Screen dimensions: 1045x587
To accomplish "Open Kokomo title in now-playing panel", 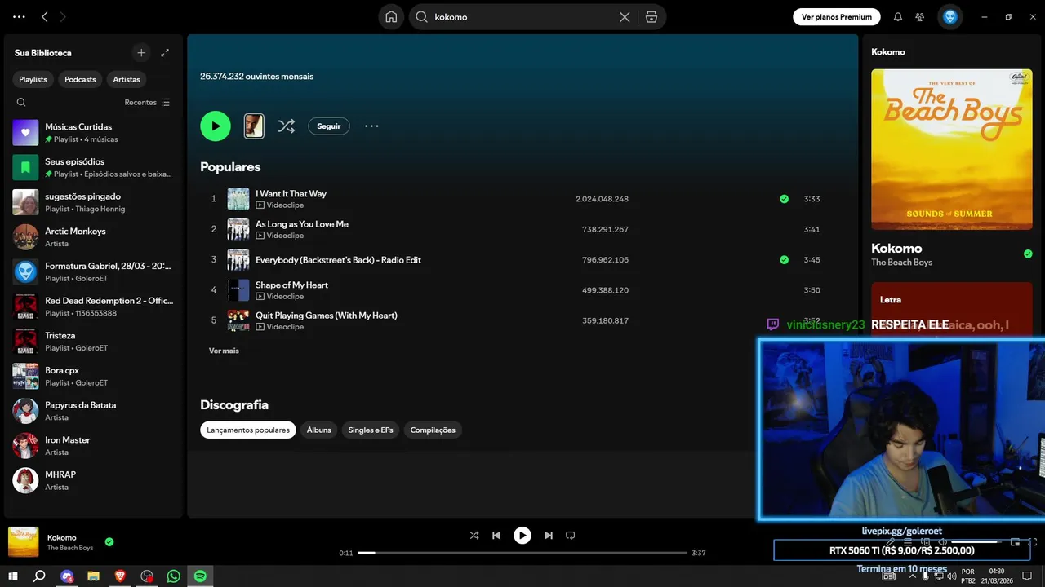I will point(896,248).
